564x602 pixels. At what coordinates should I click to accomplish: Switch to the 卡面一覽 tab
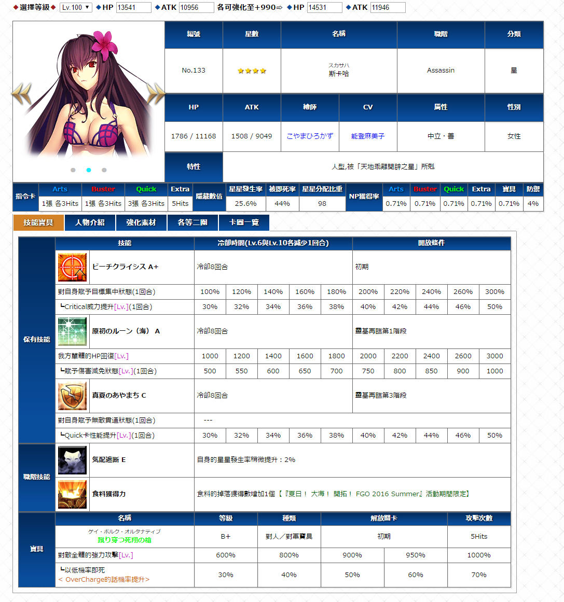pos(244,222)
